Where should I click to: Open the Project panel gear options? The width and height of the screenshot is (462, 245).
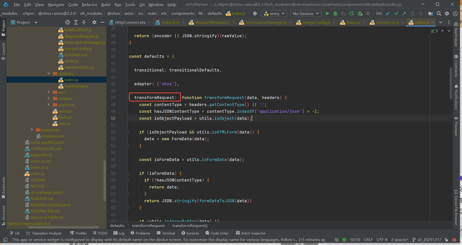(94, 22)
